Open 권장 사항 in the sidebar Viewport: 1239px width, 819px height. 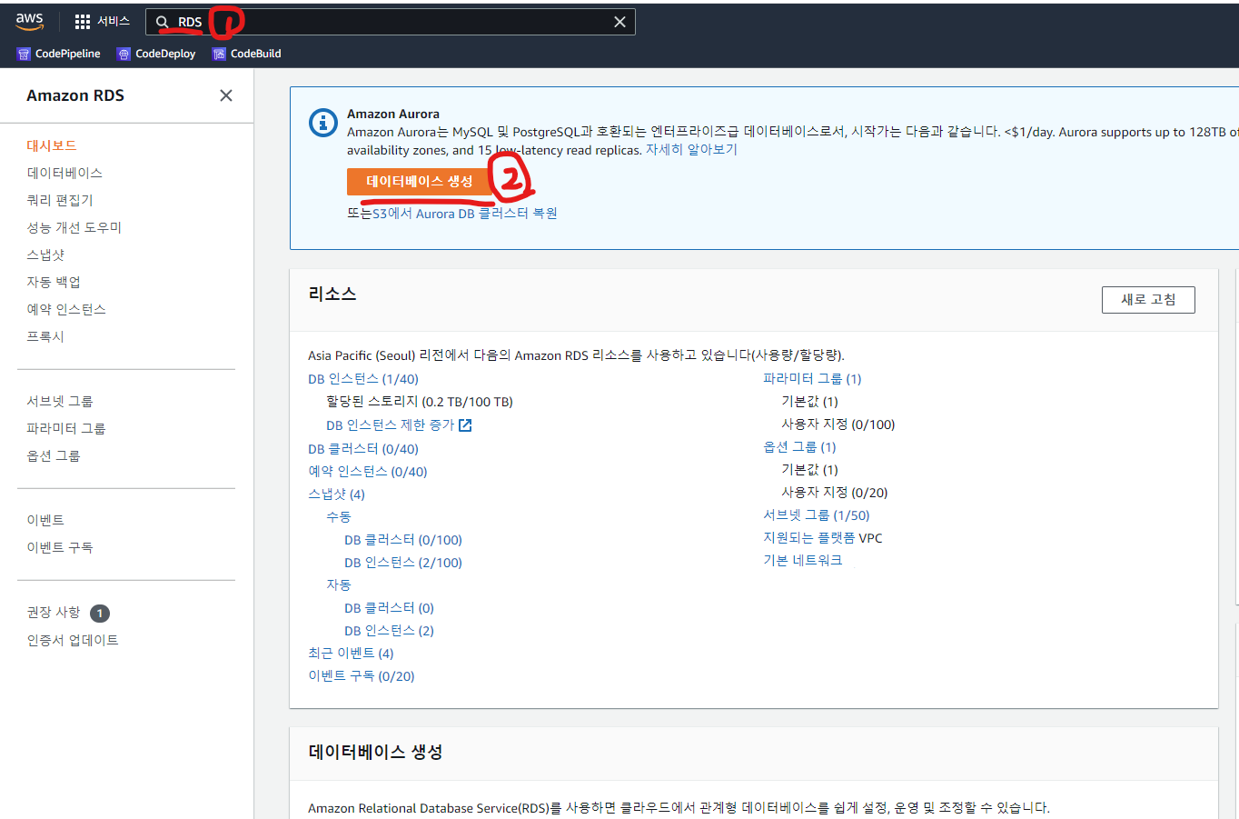click(x=54, y=613)
